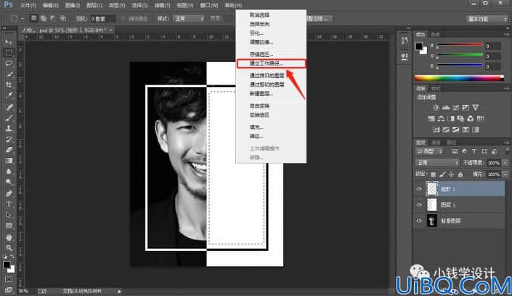Open the Color panel flyout menu

click(x=506, y=34)
